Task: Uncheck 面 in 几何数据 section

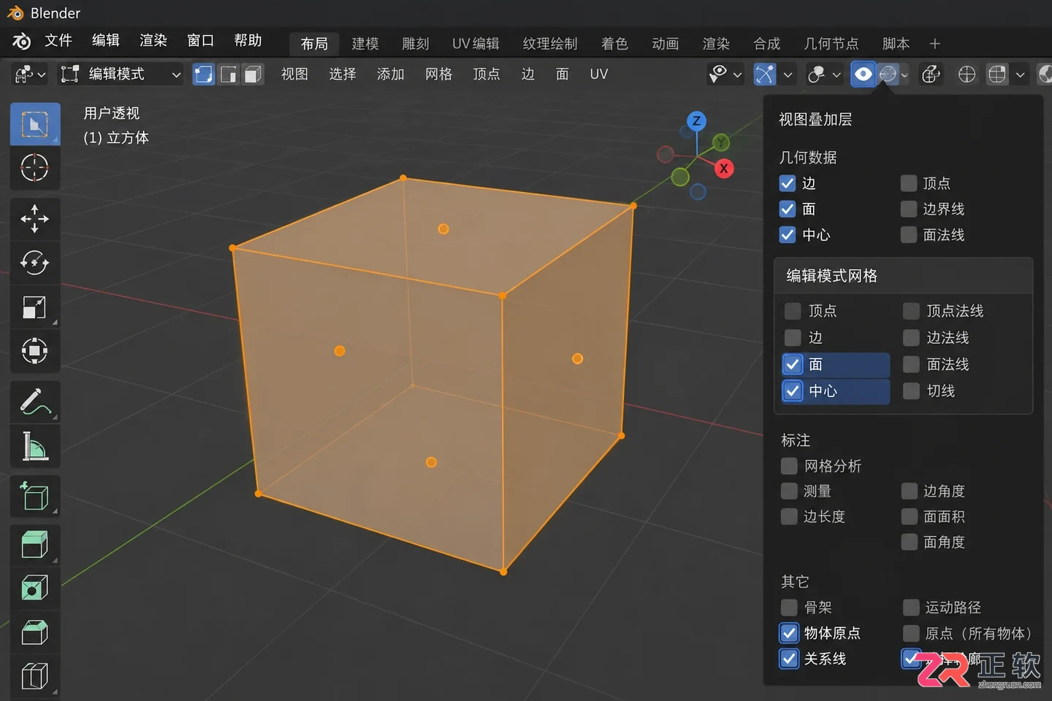Action: coord(788,210)
